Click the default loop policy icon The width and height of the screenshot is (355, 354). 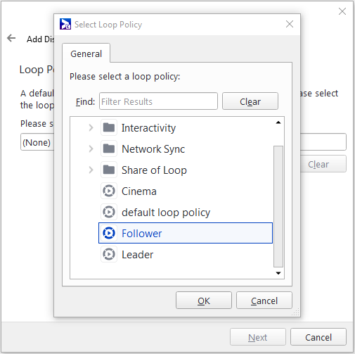109,212
